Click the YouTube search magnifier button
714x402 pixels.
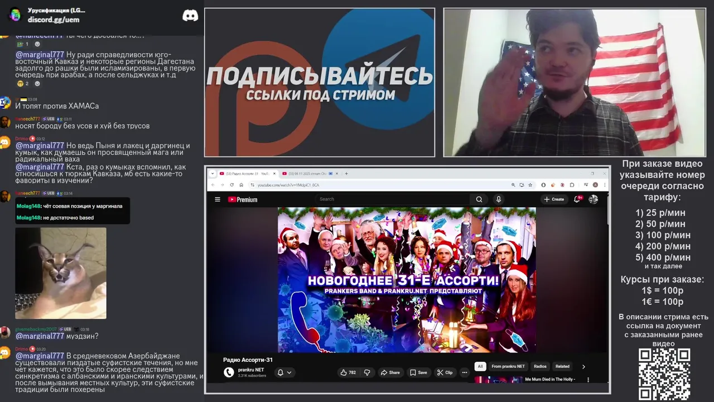pyautogui.click(x=479, y=199)
